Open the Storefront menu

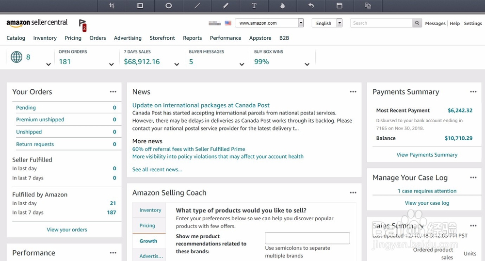[162, 38]
